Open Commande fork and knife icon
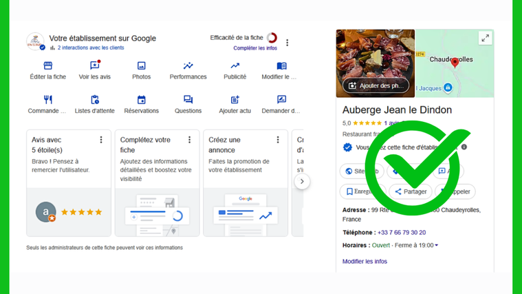This screenshot has height=294, width=522. pyautogui.click(x=48, y=99)
